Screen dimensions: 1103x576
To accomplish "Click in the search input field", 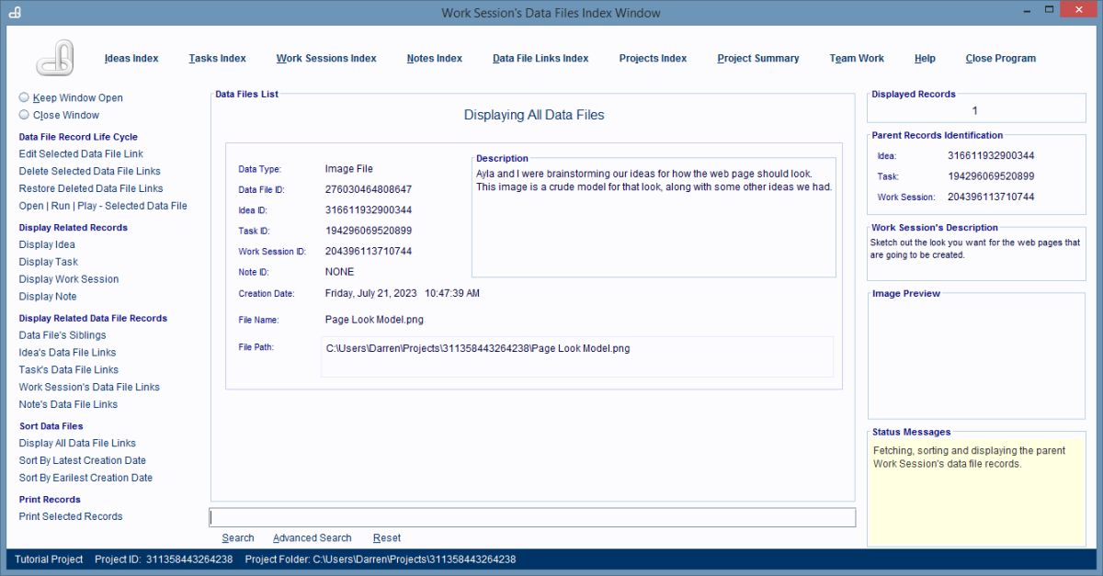I will [532, 517].
